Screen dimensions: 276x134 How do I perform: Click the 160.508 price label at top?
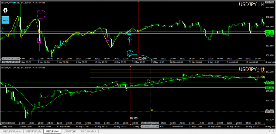[270, 2]
